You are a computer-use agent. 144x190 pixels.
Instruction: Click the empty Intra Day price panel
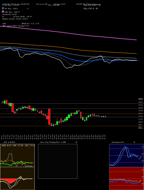58,161
